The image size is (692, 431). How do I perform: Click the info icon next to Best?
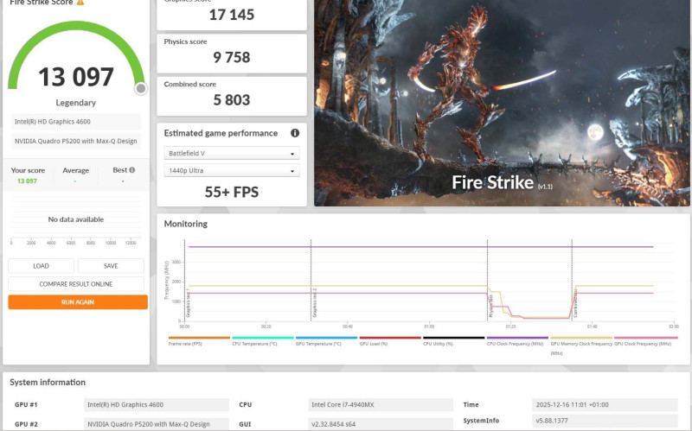tap(132, 169)
